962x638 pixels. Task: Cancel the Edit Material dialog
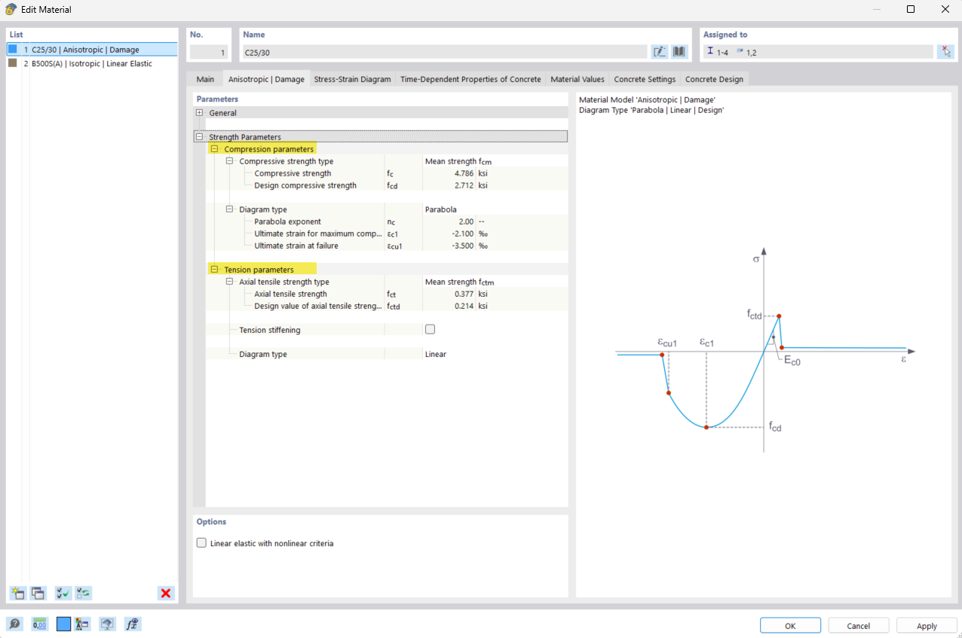(858, 625)
